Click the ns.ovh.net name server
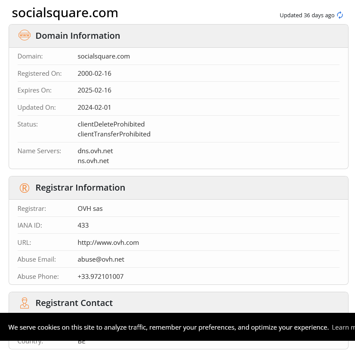Image resolution: width=355 pixels, height=355 pixels. (93, 161)
